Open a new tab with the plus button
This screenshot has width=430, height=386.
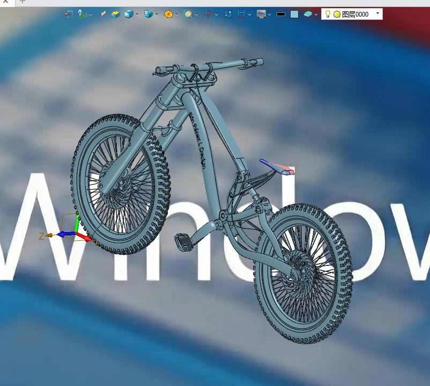[23, 2]
